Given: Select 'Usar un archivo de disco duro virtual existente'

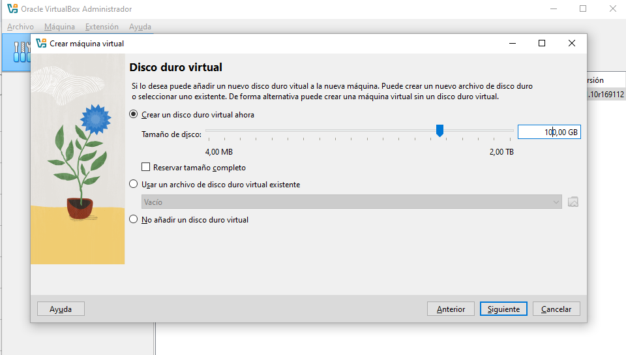Looking at the screenshot, I should (133, 185).
